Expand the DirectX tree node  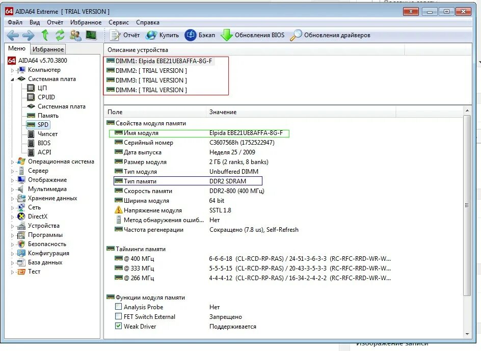click(x=12, y=217)
